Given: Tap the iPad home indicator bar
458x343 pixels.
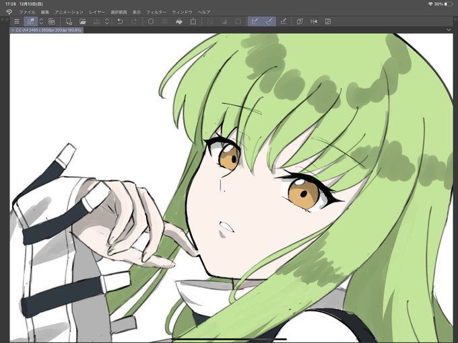Looking at the screenshot, I should [229, 339].
